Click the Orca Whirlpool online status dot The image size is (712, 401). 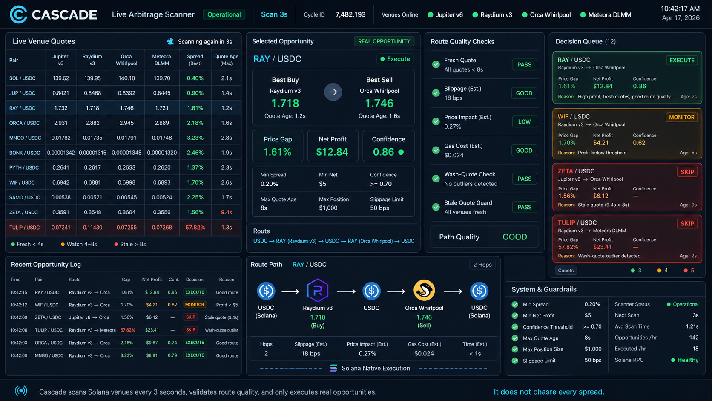(525, 15)
